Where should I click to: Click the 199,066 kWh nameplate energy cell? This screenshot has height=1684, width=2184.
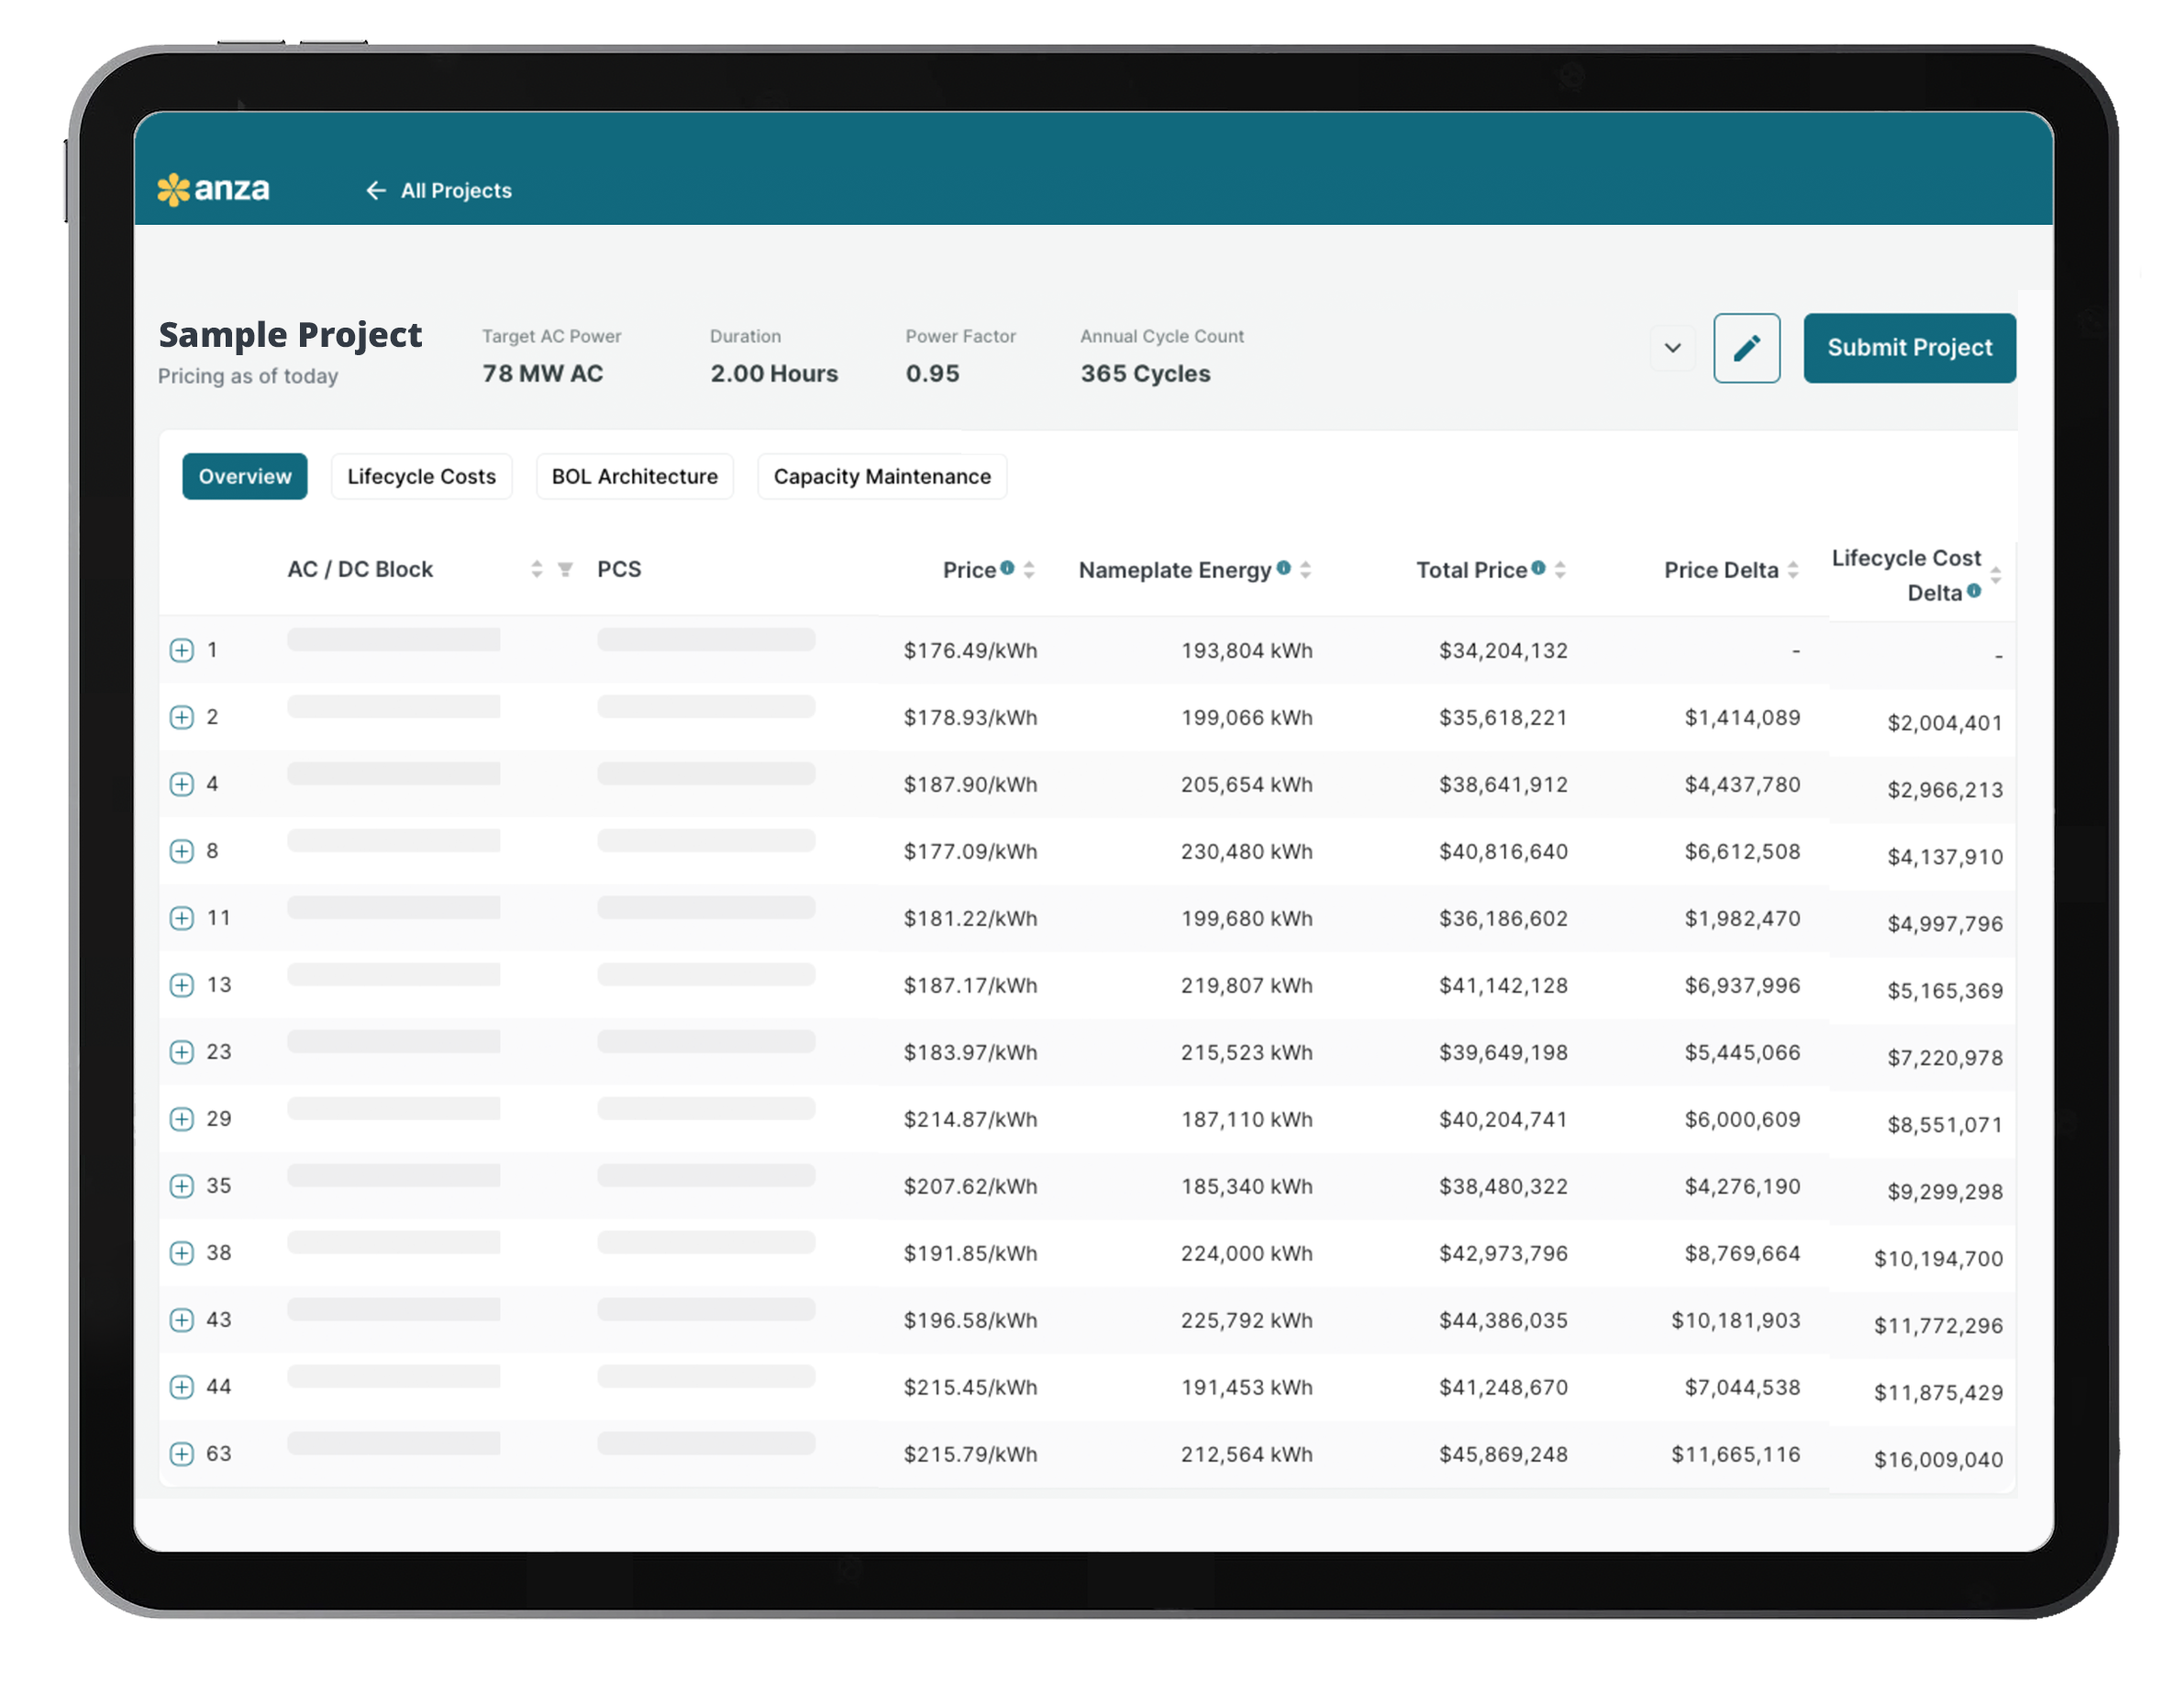(x=1246, y=718)
